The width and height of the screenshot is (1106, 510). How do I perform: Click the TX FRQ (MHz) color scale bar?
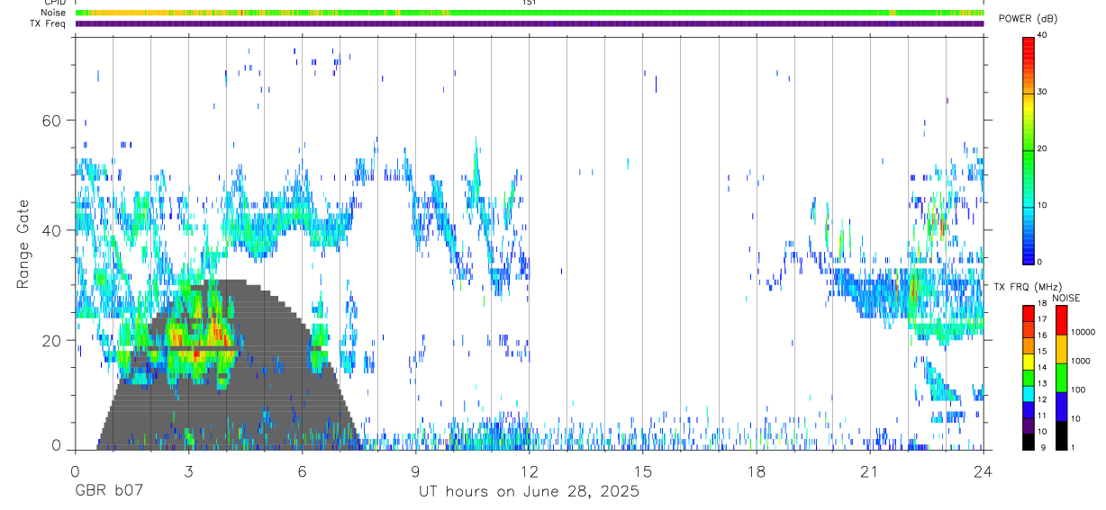click(1029, 376)
